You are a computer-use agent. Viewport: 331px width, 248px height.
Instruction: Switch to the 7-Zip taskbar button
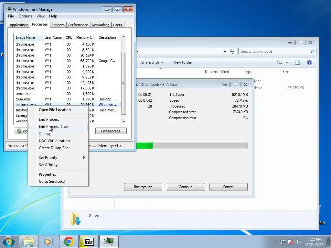(89, 242)
